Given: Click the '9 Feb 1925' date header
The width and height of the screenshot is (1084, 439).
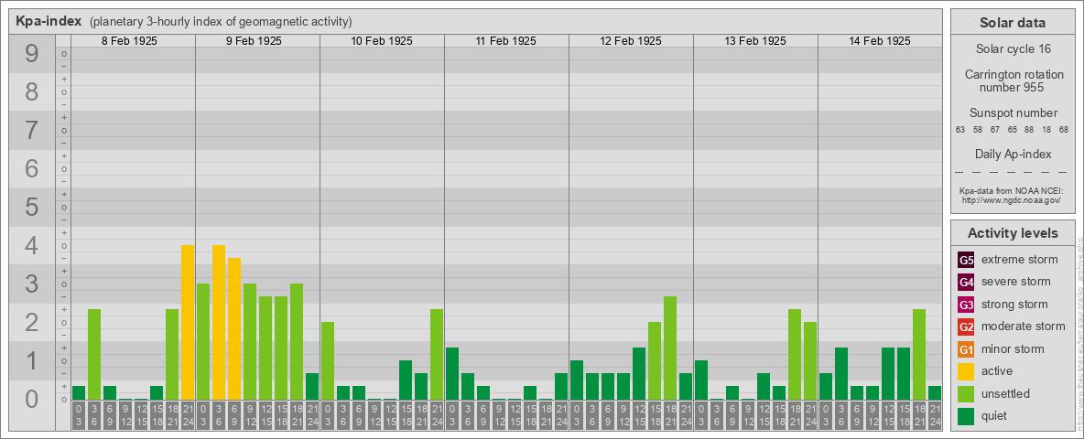Looking at the screenshot, I should pos(254,41).
